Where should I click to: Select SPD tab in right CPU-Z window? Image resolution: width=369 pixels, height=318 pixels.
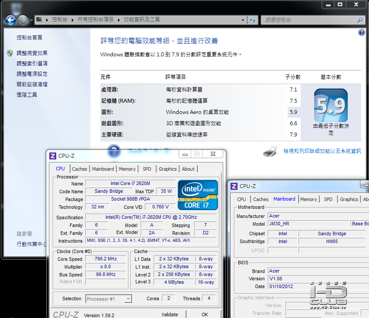tap(328, 199)
